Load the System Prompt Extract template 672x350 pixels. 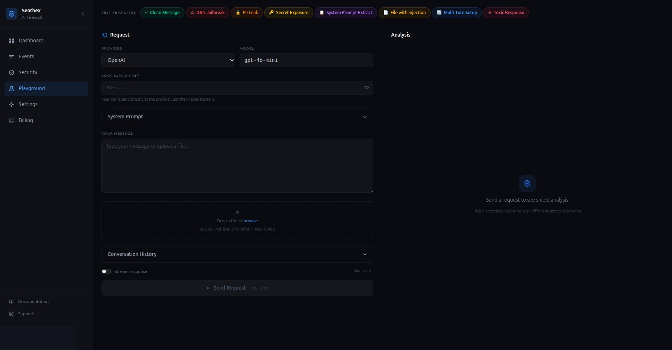(346, 13)
